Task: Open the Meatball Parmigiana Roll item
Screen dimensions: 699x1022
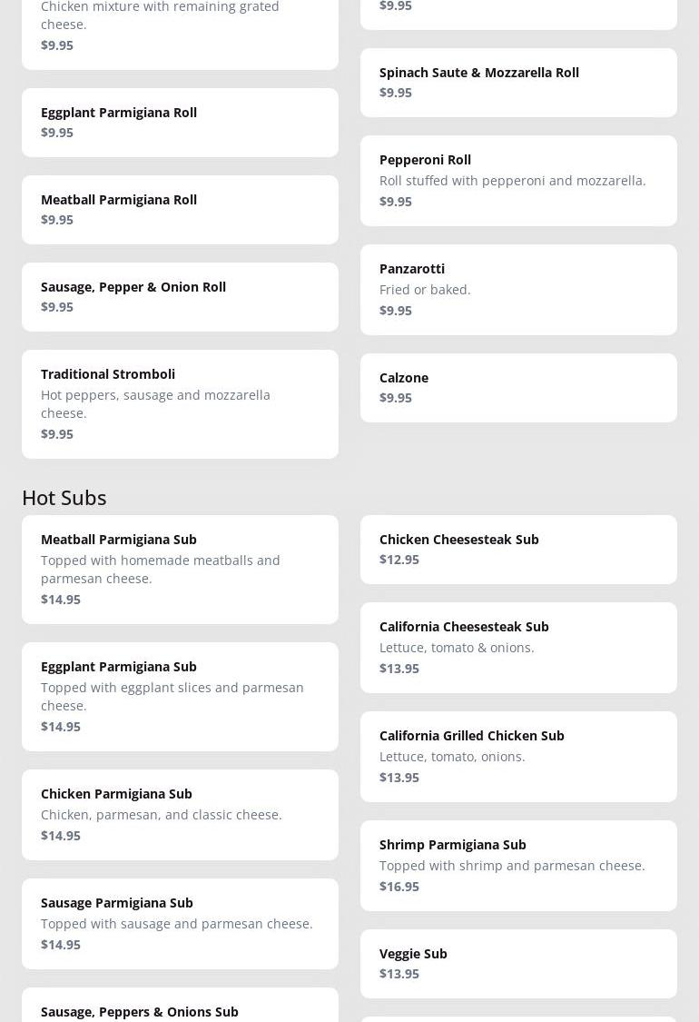Action: coord(180,209)
